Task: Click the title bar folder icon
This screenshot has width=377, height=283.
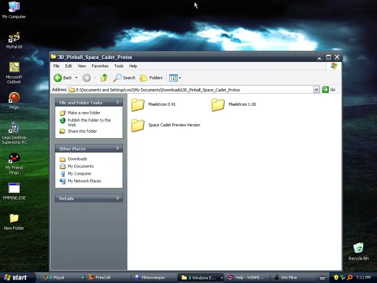Action: click(x=54, y=57)
